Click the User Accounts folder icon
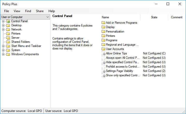This screenshot has width=186, height=114. click(x=103, y=49)
